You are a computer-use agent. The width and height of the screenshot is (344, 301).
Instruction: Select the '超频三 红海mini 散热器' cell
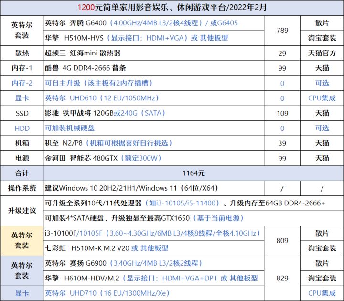point(153,53)
